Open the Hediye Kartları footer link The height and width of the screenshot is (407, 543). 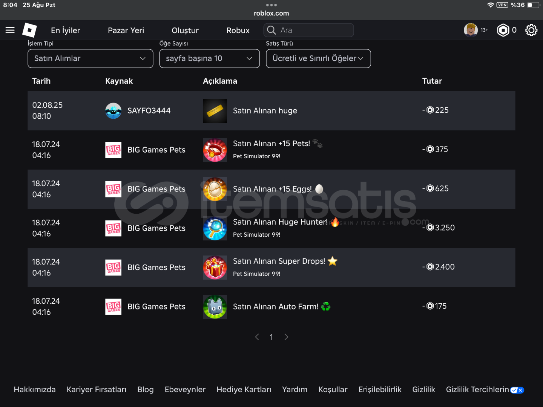tap(244, 390)
